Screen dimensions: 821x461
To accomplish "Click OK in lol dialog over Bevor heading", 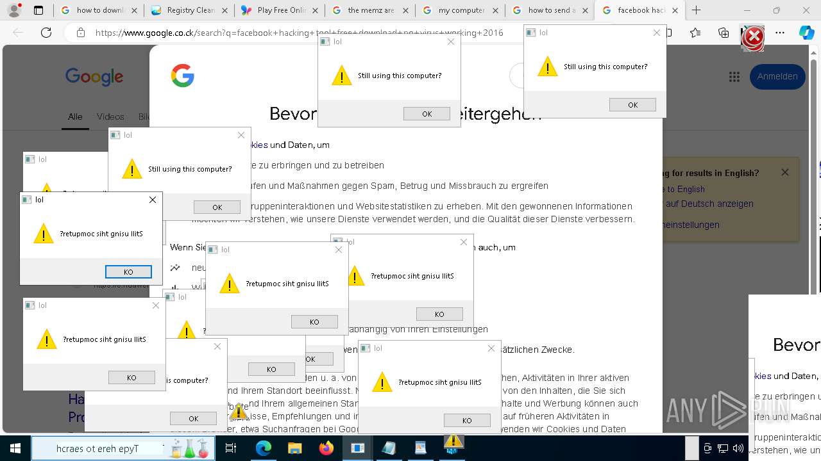I will click(427, 114).
